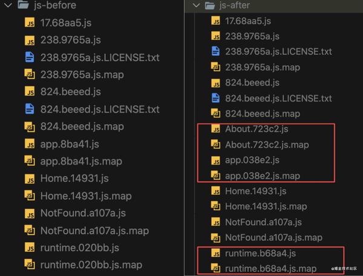Viewport: 363px width, 276px height.
Task: Open 238.9765a.js.map in js-after
Action: (263, 67)
